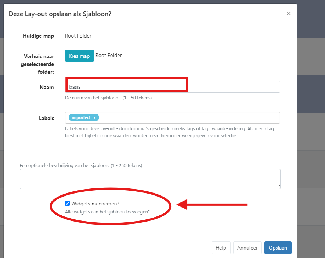This screenshot has height=258, width=325.
Task: Click the resize grip of the description textarea
Action: click(278, 187)
